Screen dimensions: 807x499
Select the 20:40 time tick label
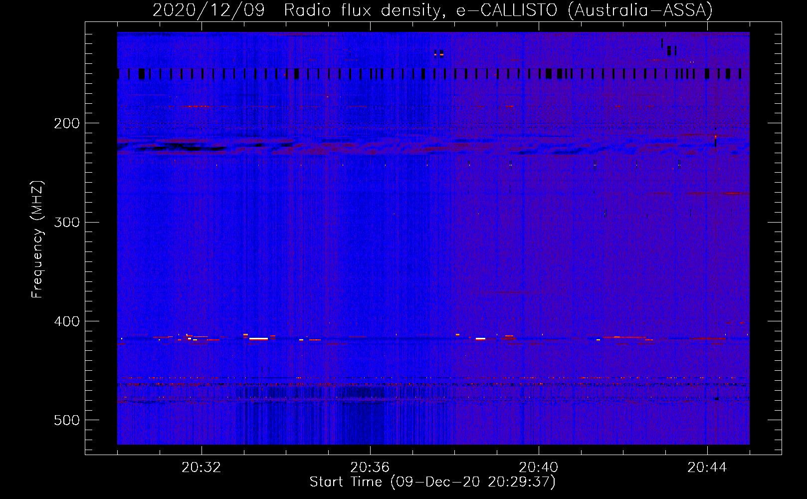tap(538, 468)
